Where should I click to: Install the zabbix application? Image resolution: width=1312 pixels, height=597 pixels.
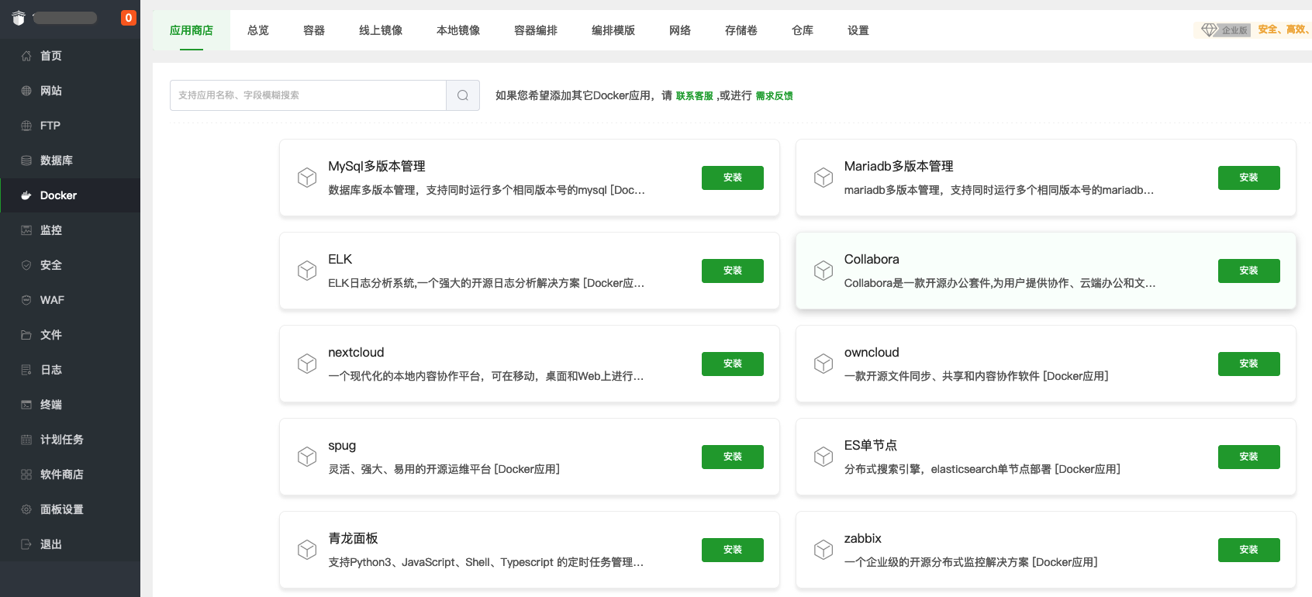(1249, 550)
